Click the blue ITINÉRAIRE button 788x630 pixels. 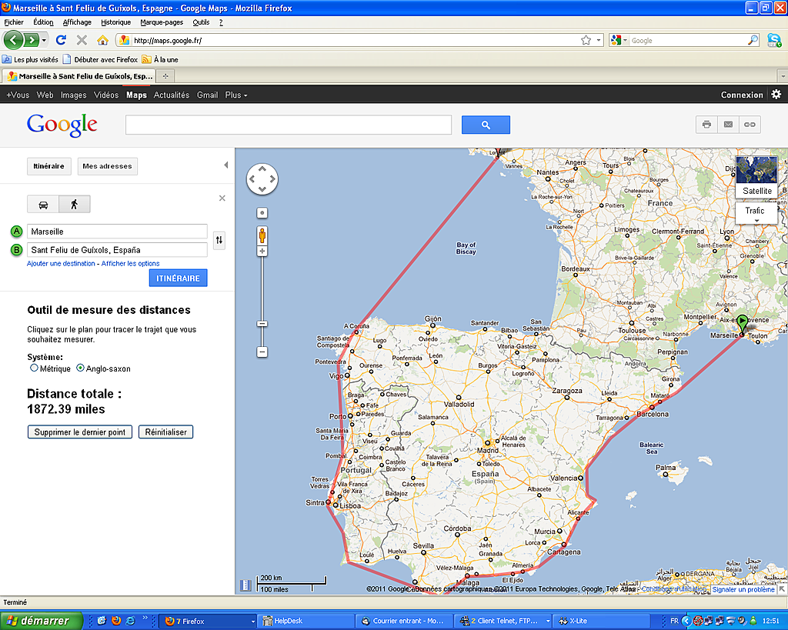[178, 278]
